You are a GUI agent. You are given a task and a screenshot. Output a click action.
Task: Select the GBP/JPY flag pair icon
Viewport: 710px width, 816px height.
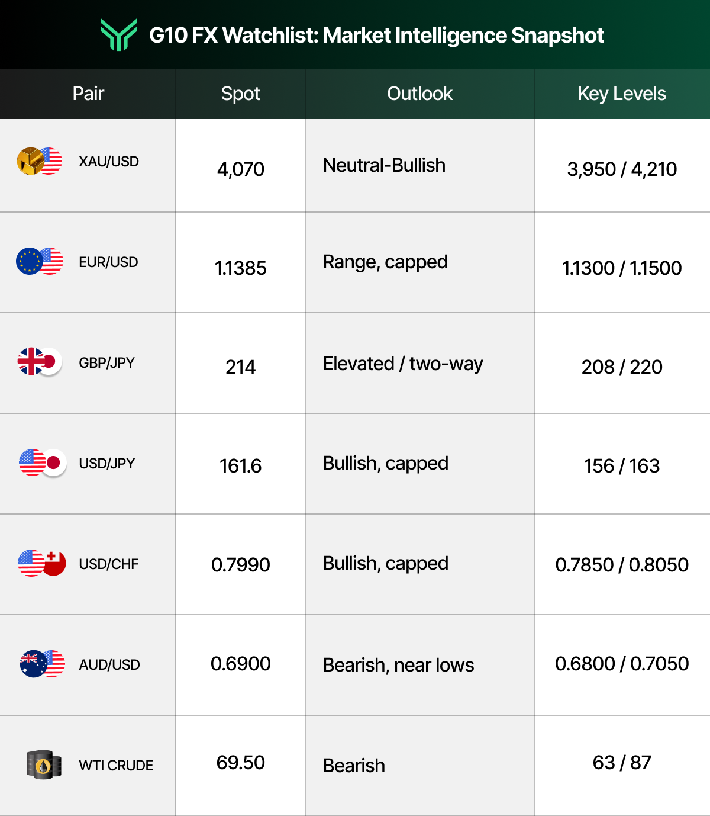pos(40,362)
